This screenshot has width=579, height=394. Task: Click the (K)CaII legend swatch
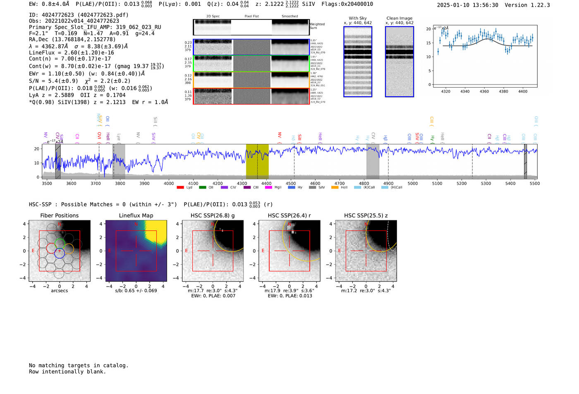pos(357,187)
